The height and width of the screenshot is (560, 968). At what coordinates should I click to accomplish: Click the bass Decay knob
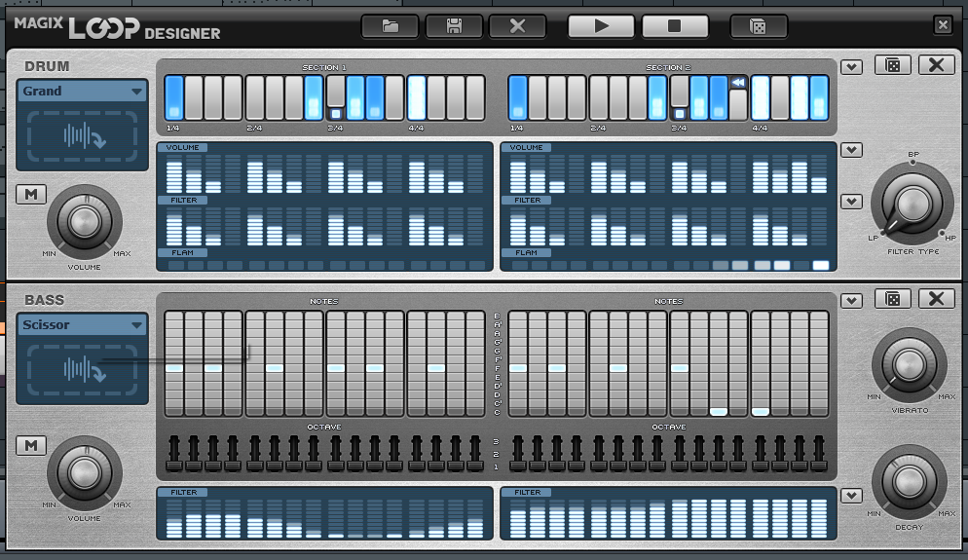pos(909,481)
